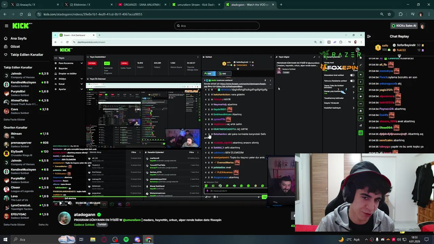Open Discord from taskbar
The image size is (434, 244).
click(x=137, y=240)
